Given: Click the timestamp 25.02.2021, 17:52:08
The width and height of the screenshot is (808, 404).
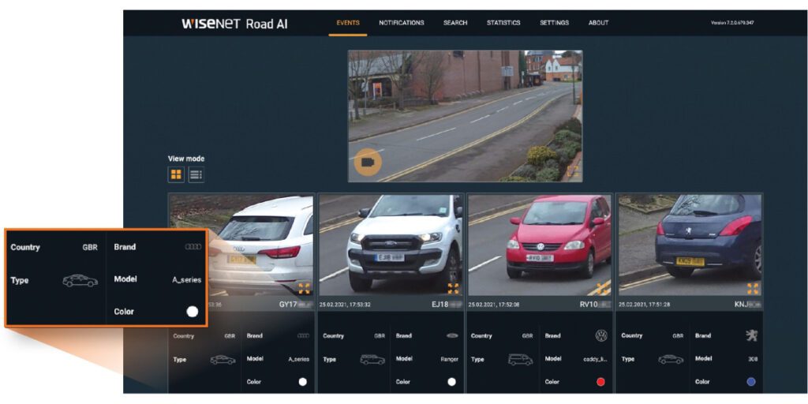Looking at the screenshot, I should point(494,305).
